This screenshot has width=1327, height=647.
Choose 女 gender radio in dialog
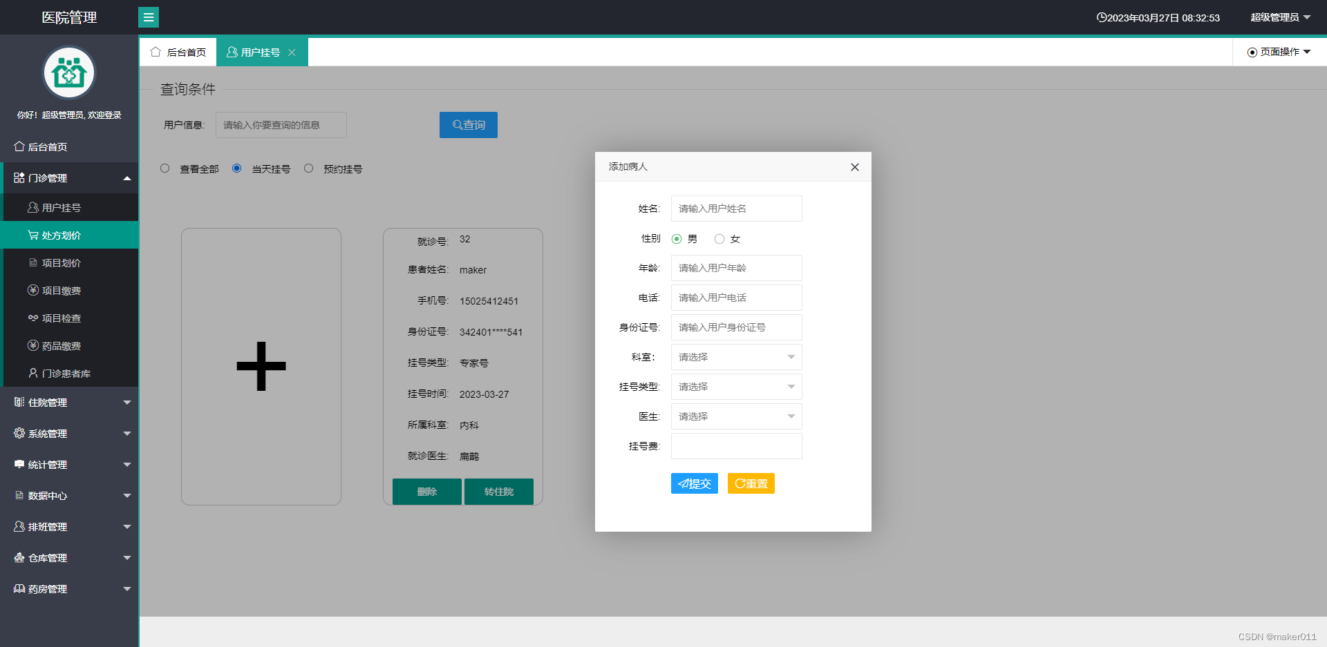[x=719, y=239]
